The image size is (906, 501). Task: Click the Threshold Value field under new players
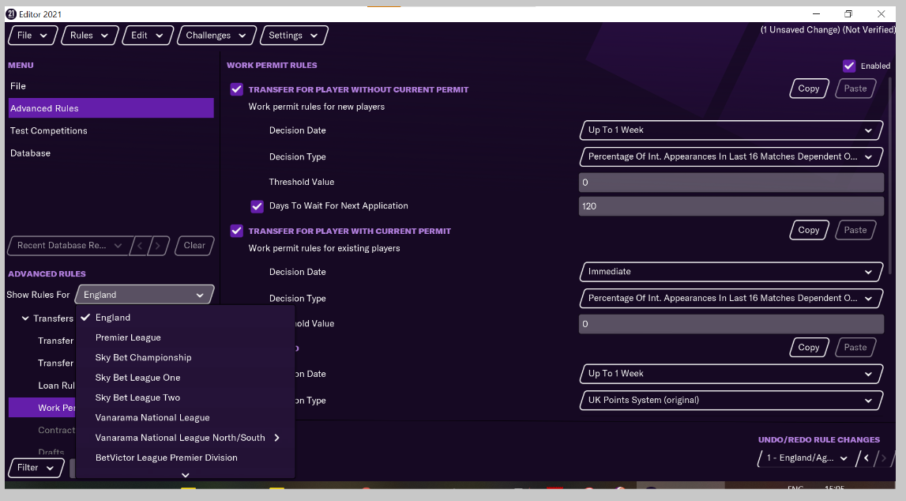(730, 183)
